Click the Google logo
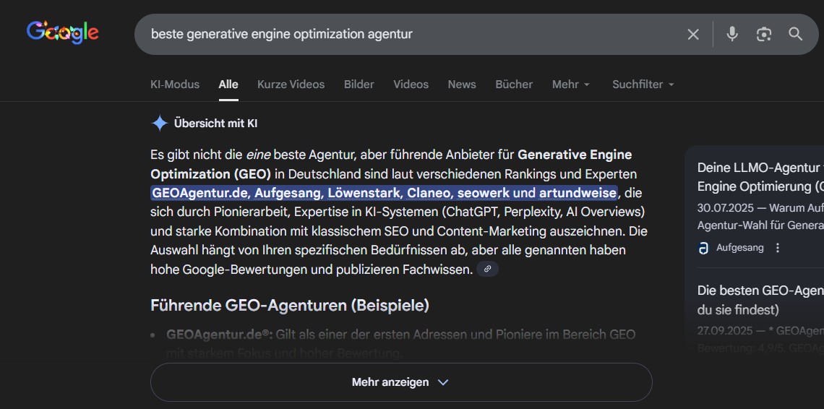824x409 pixels. tap(63, 32)
